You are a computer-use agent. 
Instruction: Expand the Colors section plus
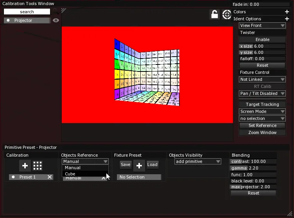pyautogui.click(x=287, y=12)
